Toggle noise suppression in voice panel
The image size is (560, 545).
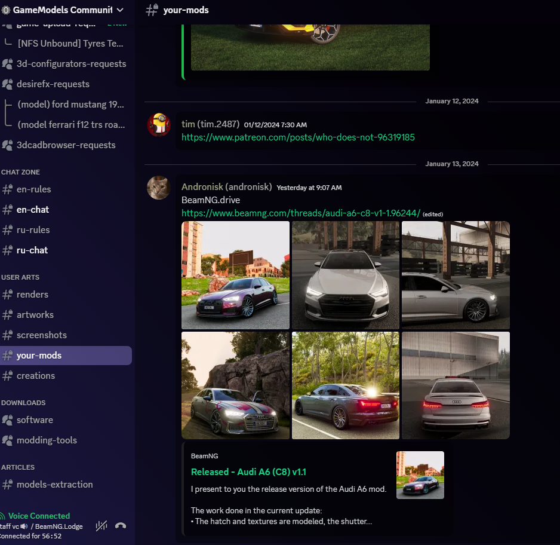point(101,526)
